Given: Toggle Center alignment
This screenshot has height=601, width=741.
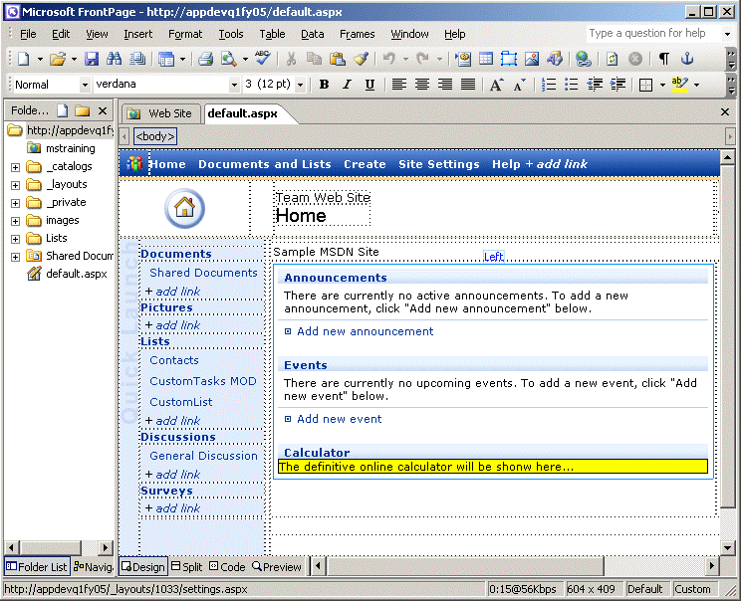Looking at the screenshot, I should tap(422, 85).
